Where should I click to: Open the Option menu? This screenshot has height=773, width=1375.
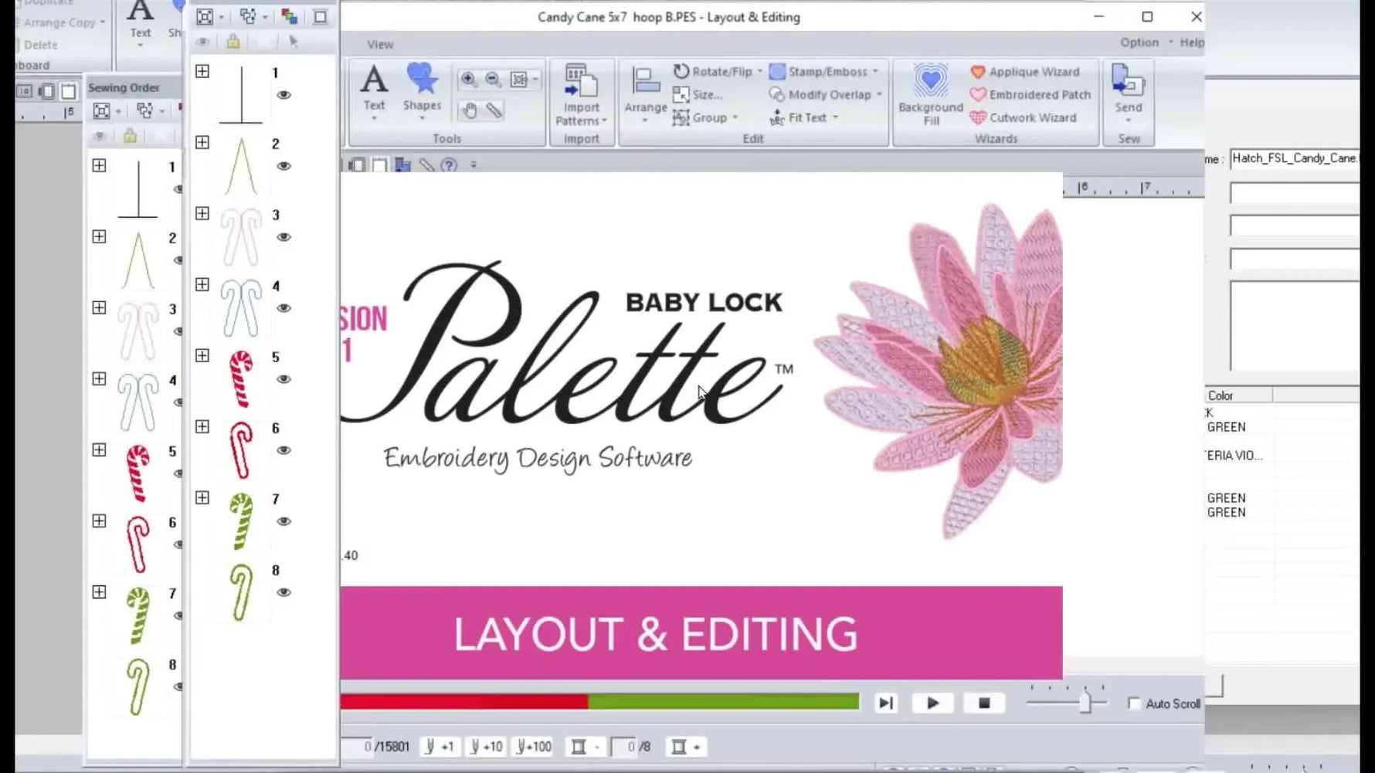1139,42
